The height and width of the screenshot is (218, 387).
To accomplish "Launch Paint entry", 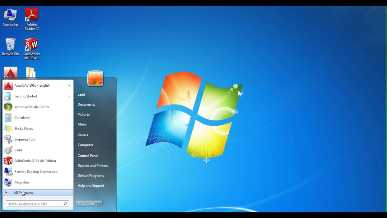I will 38,150.
